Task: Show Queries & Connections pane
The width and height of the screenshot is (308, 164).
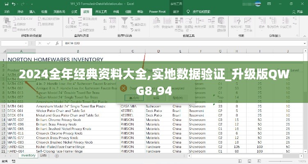Action: tap(88, 19)
